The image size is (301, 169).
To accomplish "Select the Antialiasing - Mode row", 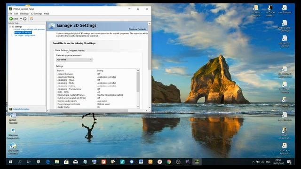I will 96,83.
